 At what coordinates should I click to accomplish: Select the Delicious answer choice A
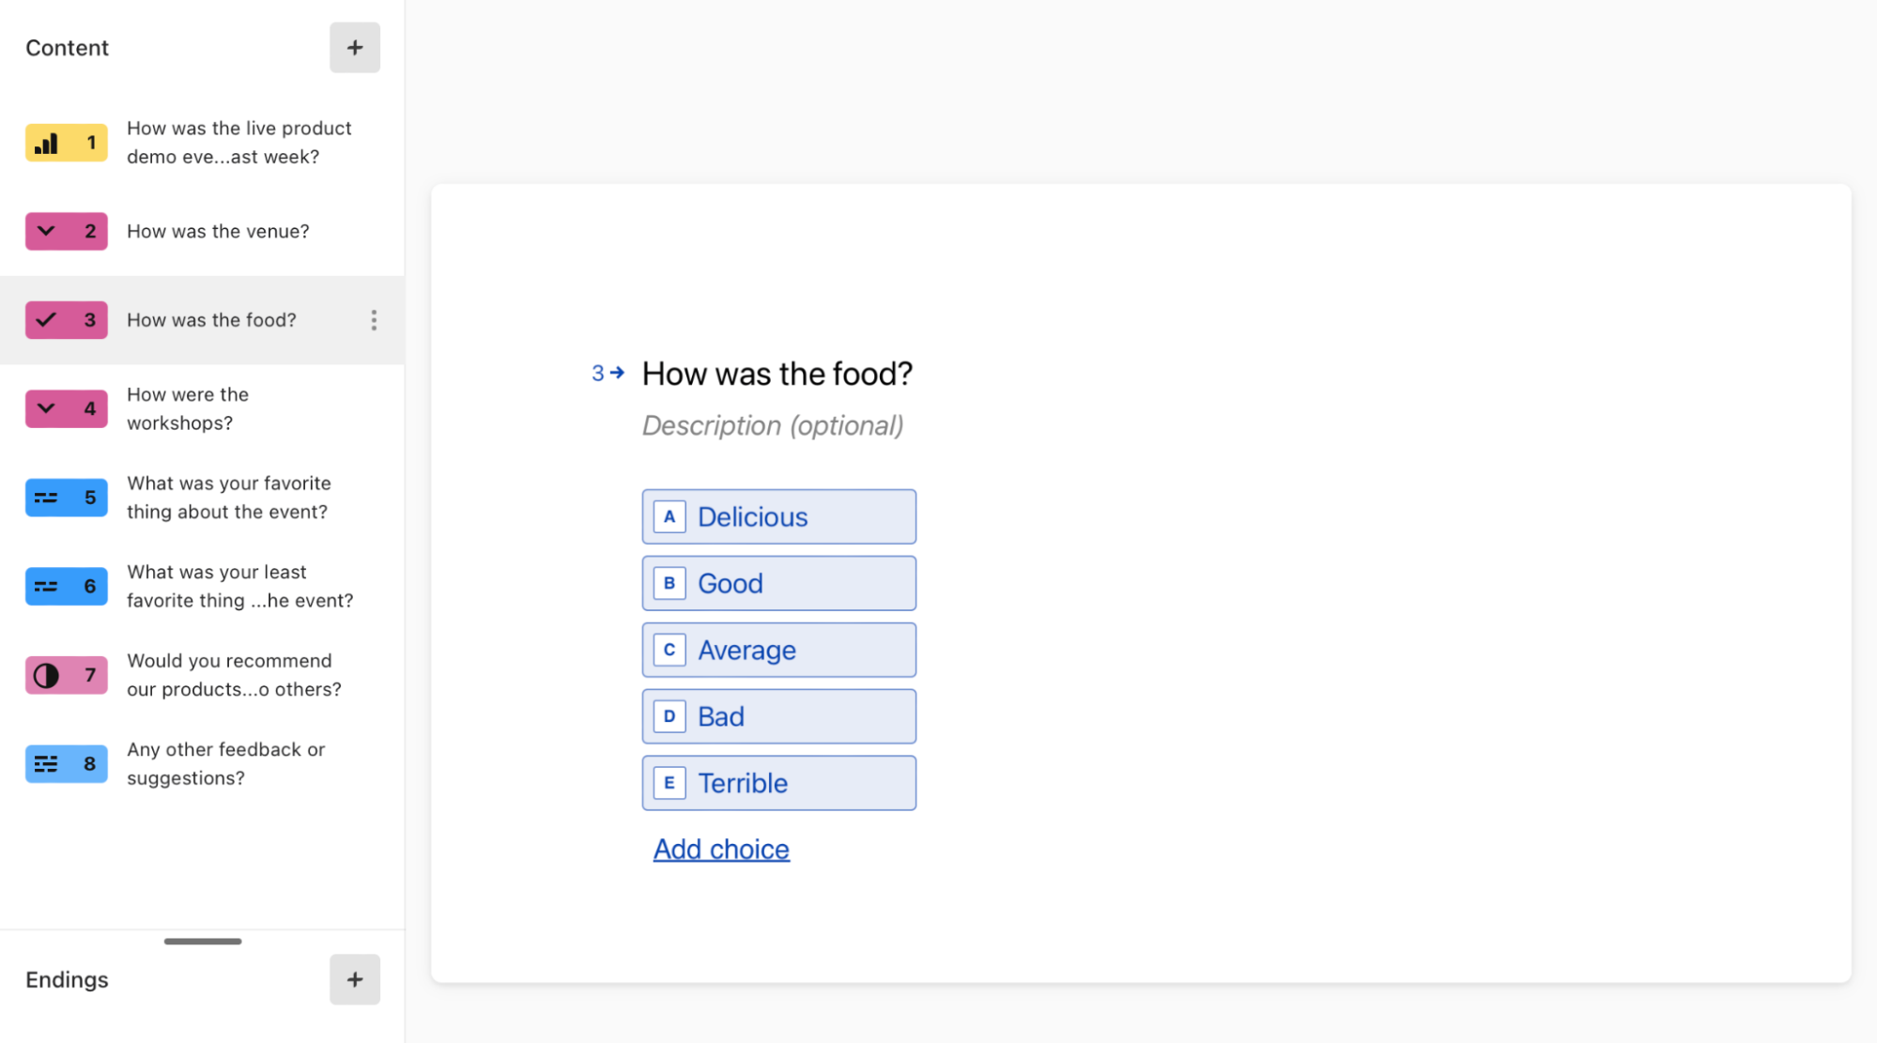coord(780,516)
